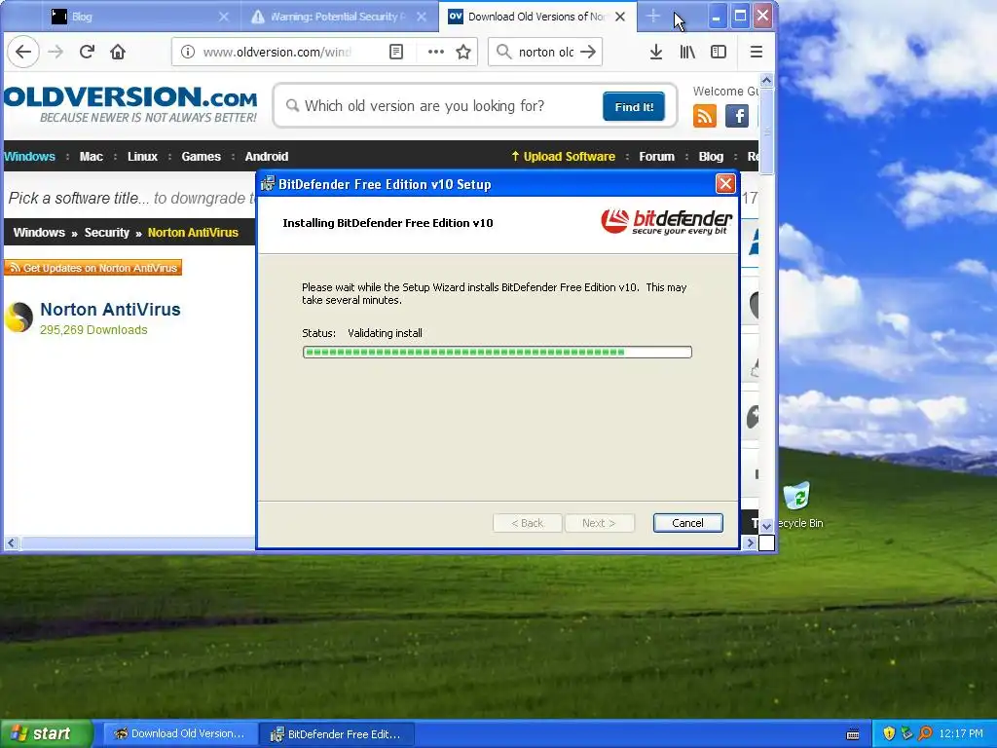Open the Firefox downloads panel
The image size is (997, 748).
tap(656, 52)
